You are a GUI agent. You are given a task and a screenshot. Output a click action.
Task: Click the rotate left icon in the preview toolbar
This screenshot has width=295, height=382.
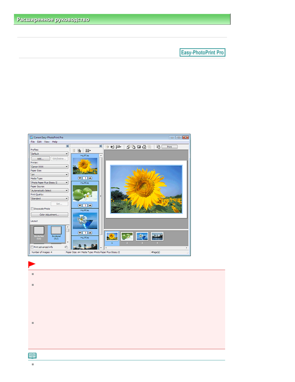(128, 147)
